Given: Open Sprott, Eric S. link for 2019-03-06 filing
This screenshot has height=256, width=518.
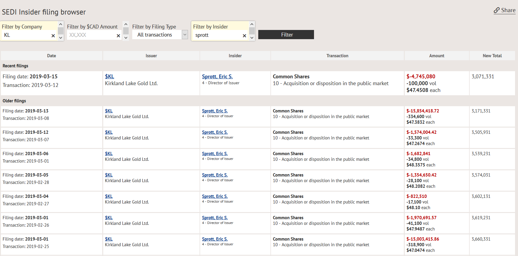Looking at the screenshot, I should [x=215, y=154].
